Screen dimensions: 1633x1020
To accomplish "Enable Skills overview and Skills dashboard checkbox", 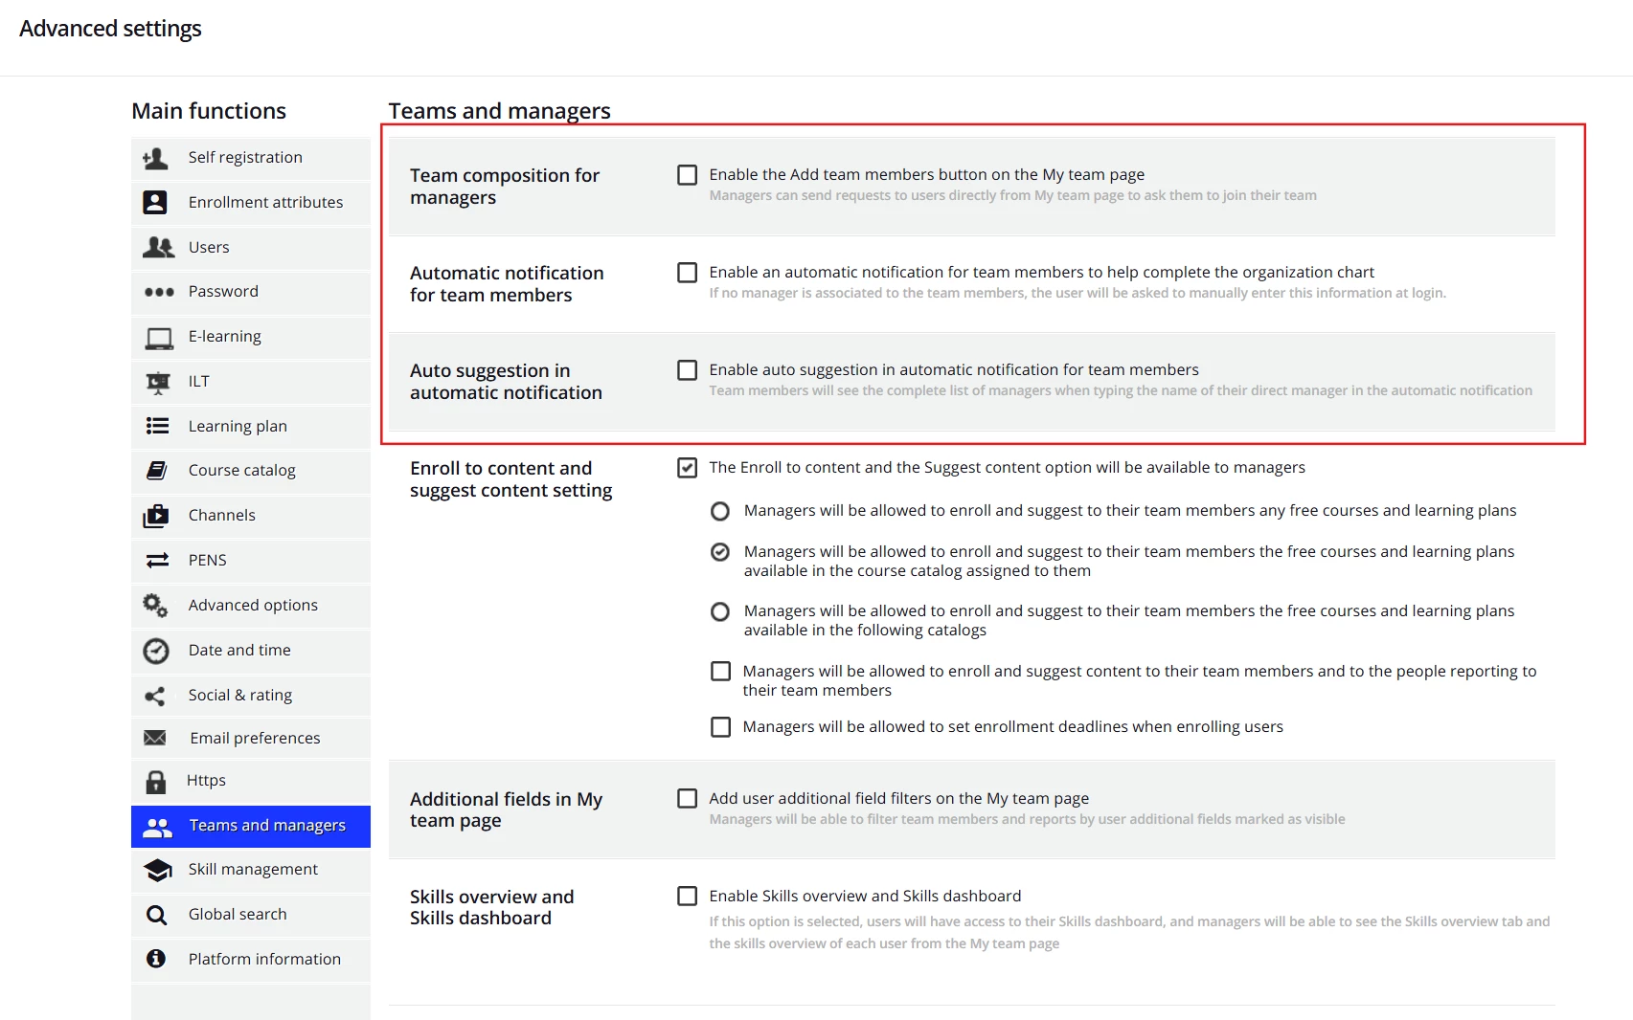I will coord(687,897).
